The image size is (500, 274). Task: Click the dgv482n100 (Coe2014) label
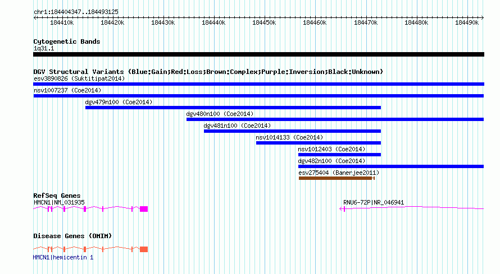point(331,161)
